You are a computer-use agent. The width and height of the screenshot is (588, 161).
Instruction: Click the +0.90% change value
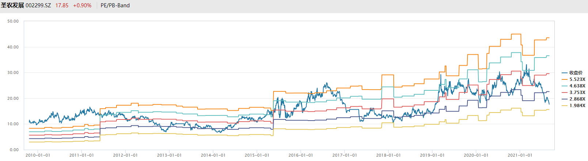click(x=82, y=5)
